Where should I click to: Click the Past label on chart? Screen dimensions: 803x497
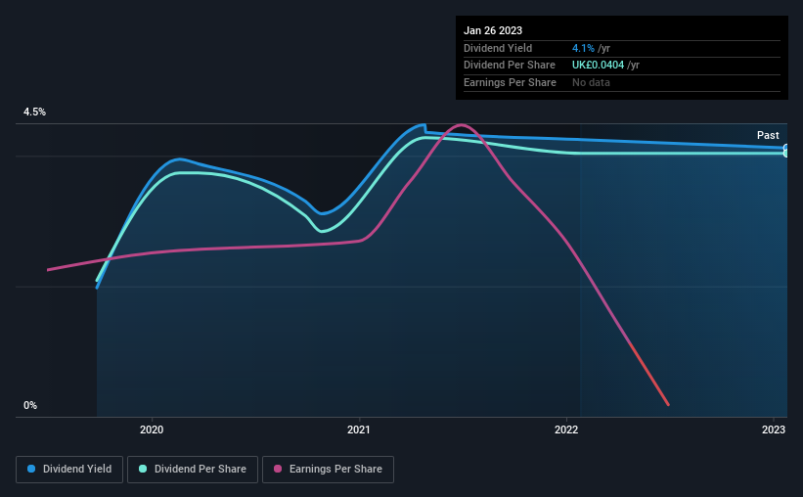(x=768, y=135)
